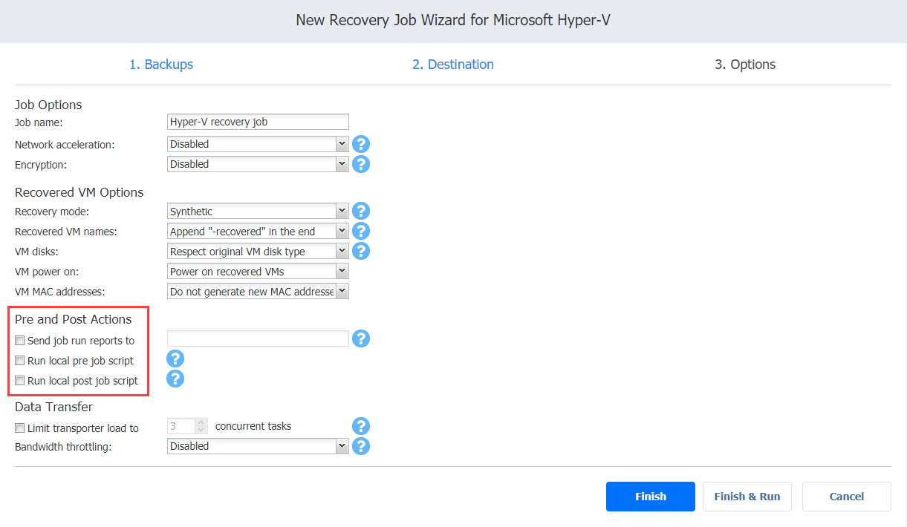Click the concurrent tasks stepper arrows
The height and width of the screenshot is (527, 907).
(x=201, y=426)
